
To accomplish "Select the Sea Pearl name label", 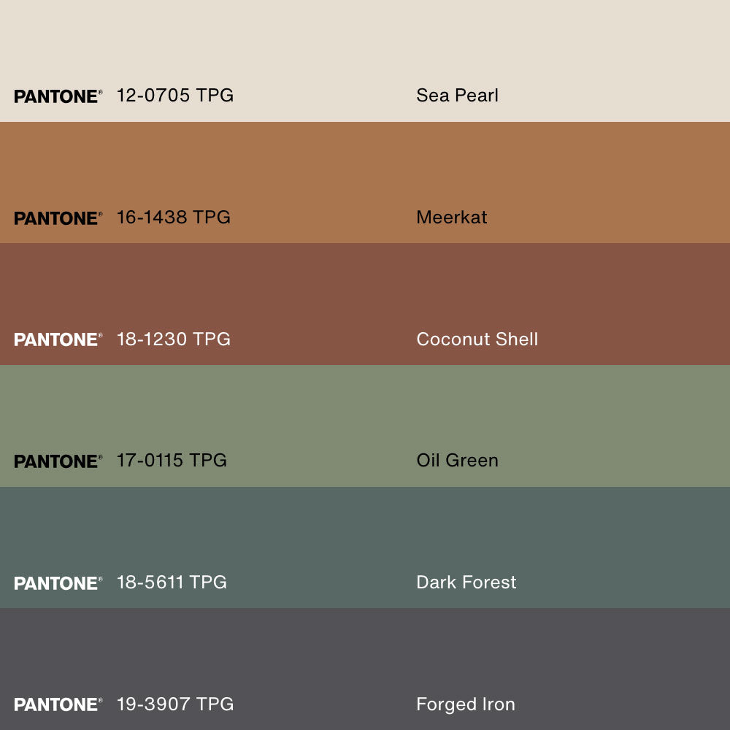I will point(457,96).
